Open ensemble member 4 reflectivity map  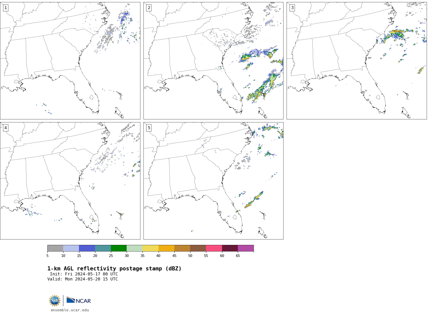[x=70, y=181]
